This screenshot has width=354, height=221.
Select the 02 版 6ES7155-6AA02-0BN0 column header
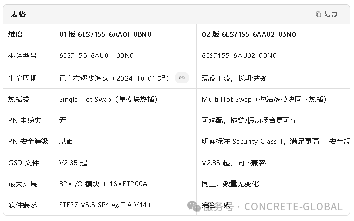249,34
